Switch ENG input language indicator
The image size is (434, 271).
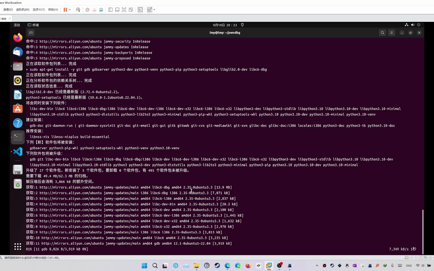(409, 265)
